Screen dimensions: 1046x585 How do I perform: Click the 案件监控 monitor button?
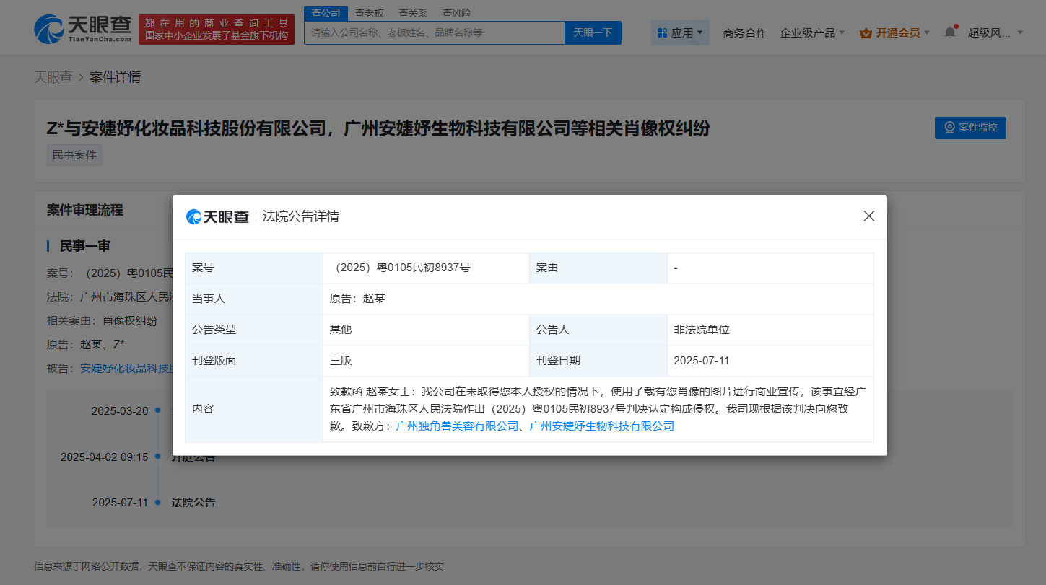coord(969,128)
